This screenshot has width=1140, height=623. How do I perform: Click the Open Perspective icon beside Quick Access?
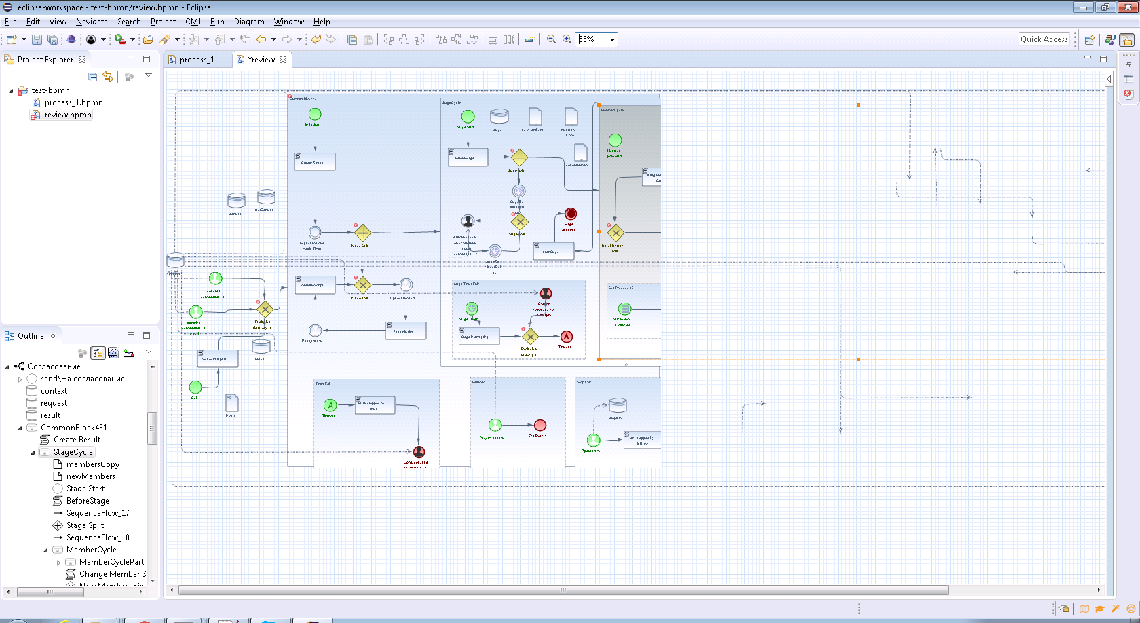pyautogui.click(x=1089, y=40)
